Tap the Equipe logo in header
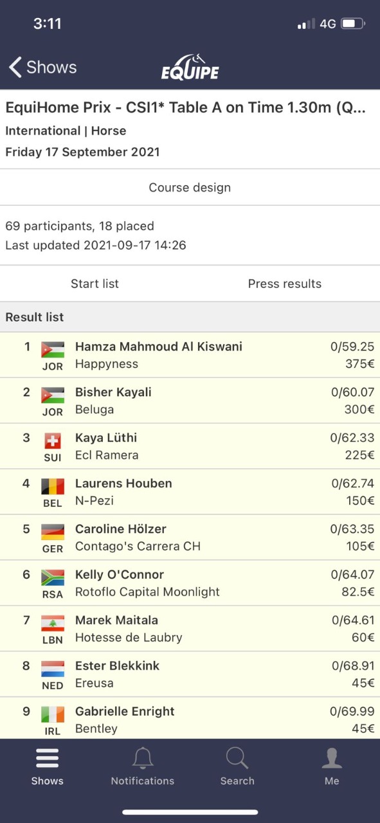Image resolution: width=380 pixels, height=823 pixels. pyautogui.click(x=190, y=67)
